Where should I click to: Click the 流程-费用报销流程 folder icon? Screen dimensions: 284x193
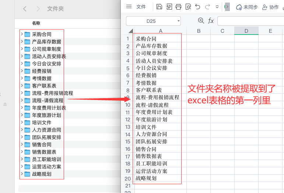tap(27, 93)
